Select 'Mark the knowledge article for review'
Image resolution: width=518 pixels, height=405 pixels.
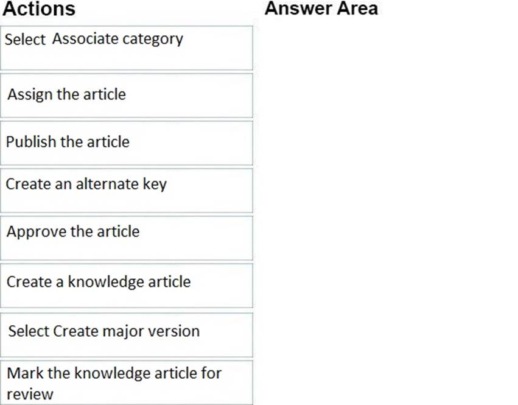coord(126,382)
